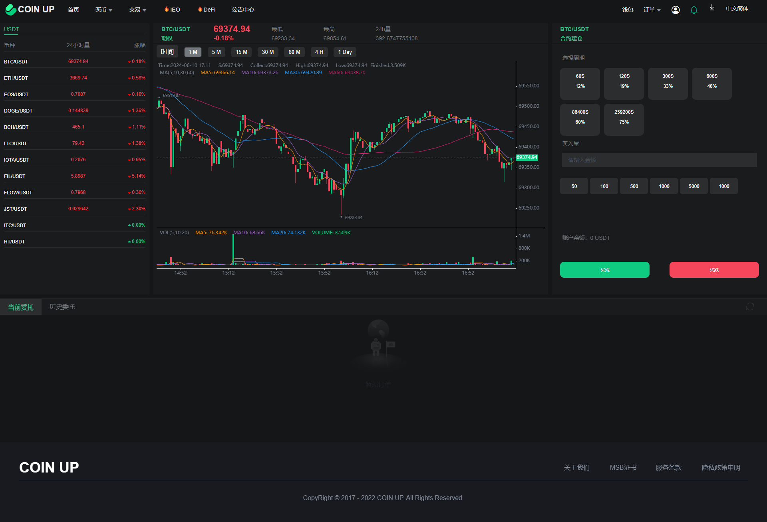Click the buy amount input field
This screenshot has width=767, height=522.
[x=659, y=160]
